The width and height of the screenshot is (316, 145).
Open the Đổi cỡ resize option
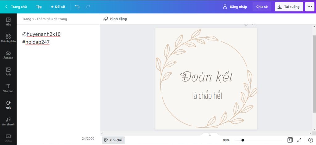58,7
